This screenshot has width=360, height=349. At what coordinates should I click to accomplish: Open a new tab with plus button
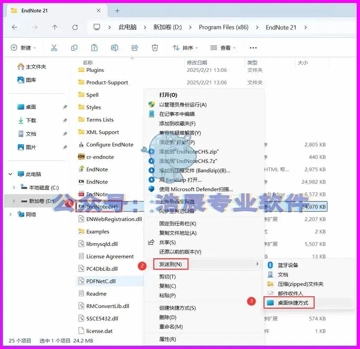(x=117, y=11)
